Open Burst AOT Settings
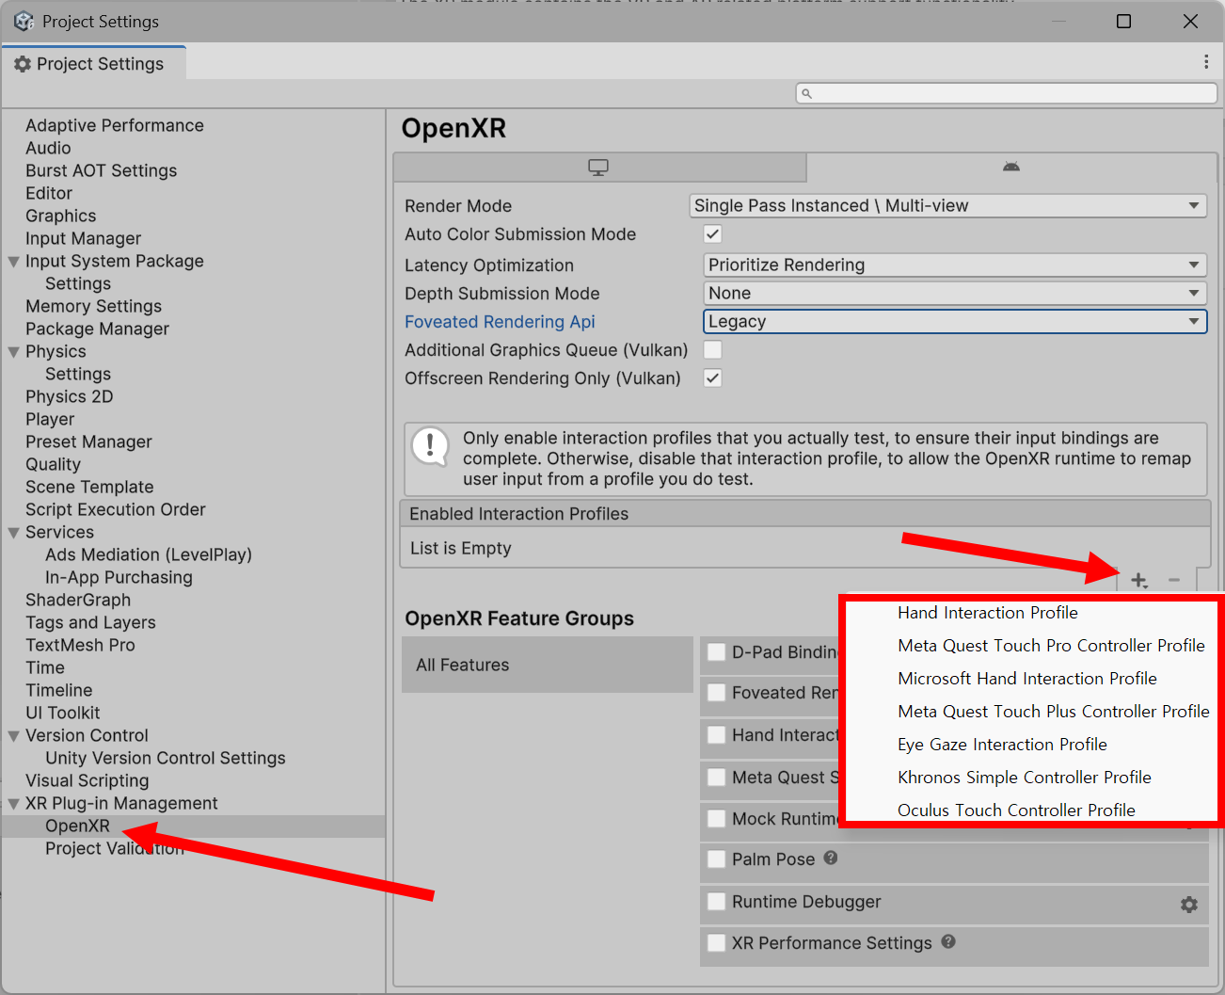This screenshot has width=1225, height=995. (x=102, y=171)
